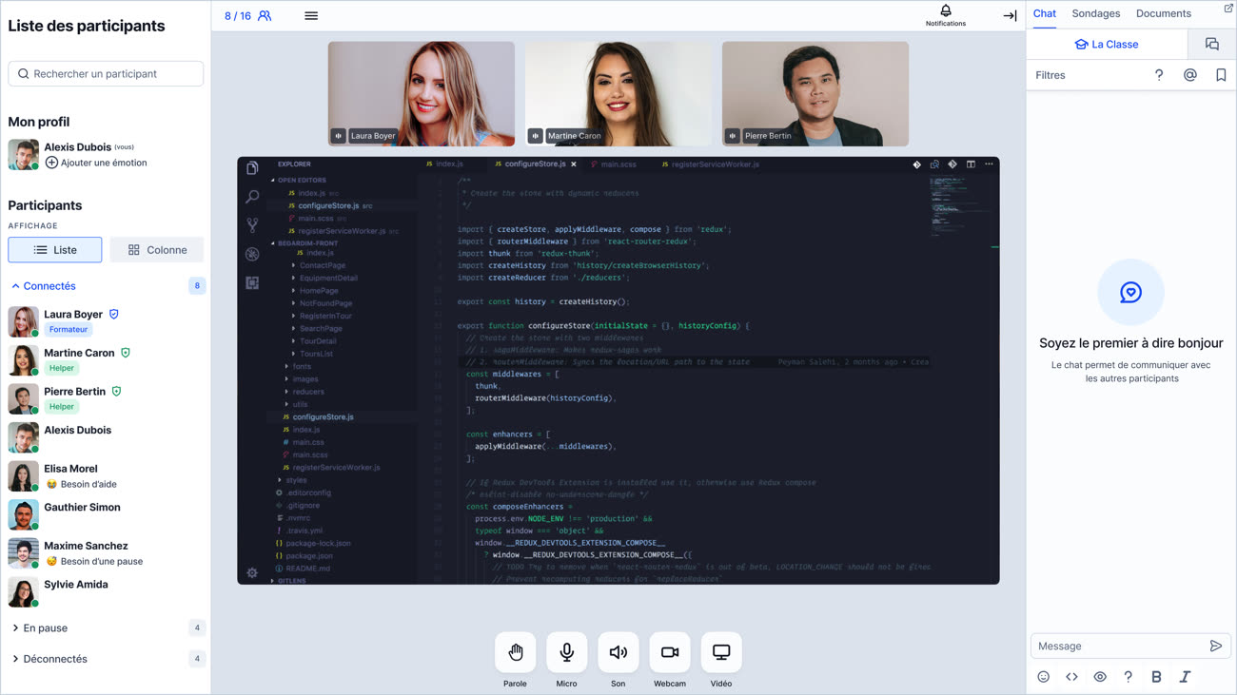Toggle audio indicator on Laura Boyer video

click(338, 136)
